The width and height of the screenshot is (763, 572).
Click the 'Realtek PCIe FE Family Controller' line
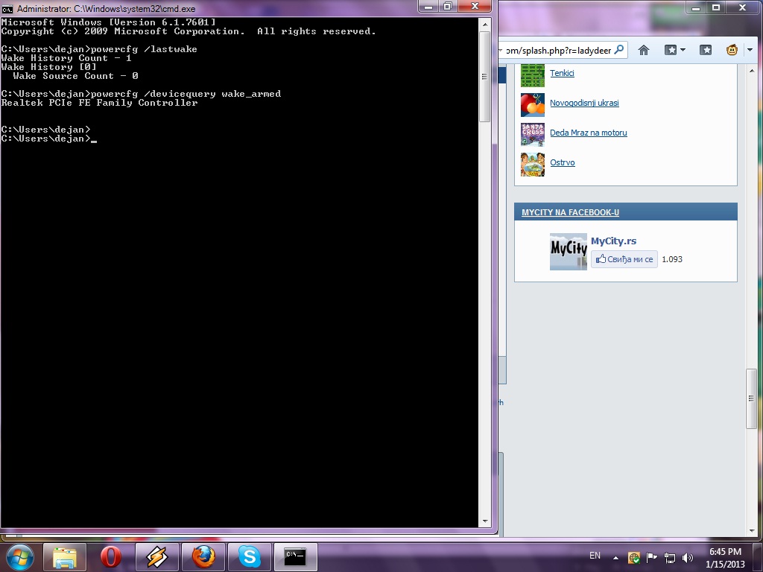[99, 103]
